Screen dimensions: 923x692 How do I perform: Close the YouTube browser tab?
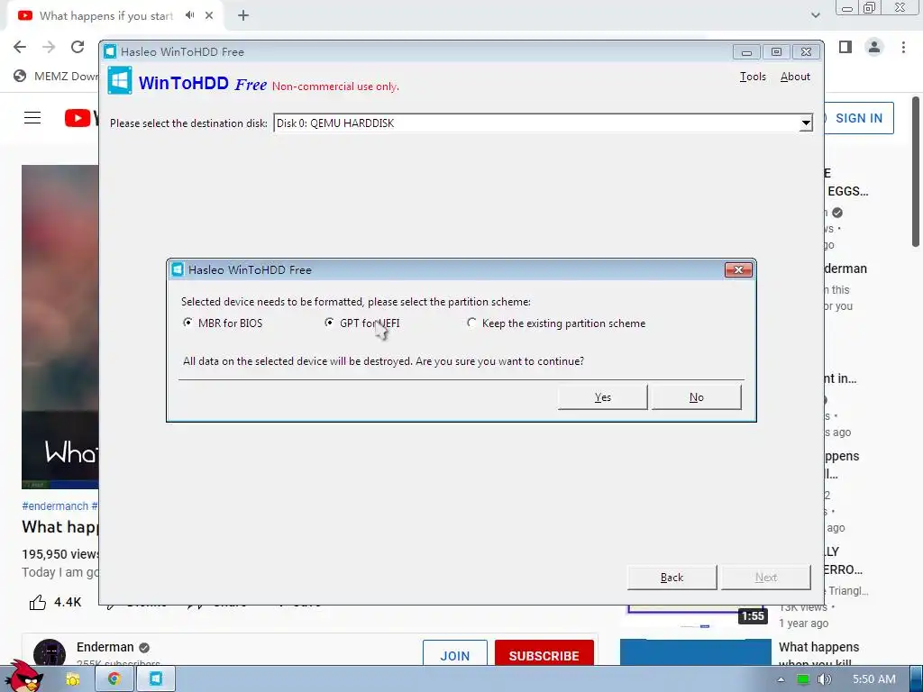pyautogui.click(x=209, y=15)
